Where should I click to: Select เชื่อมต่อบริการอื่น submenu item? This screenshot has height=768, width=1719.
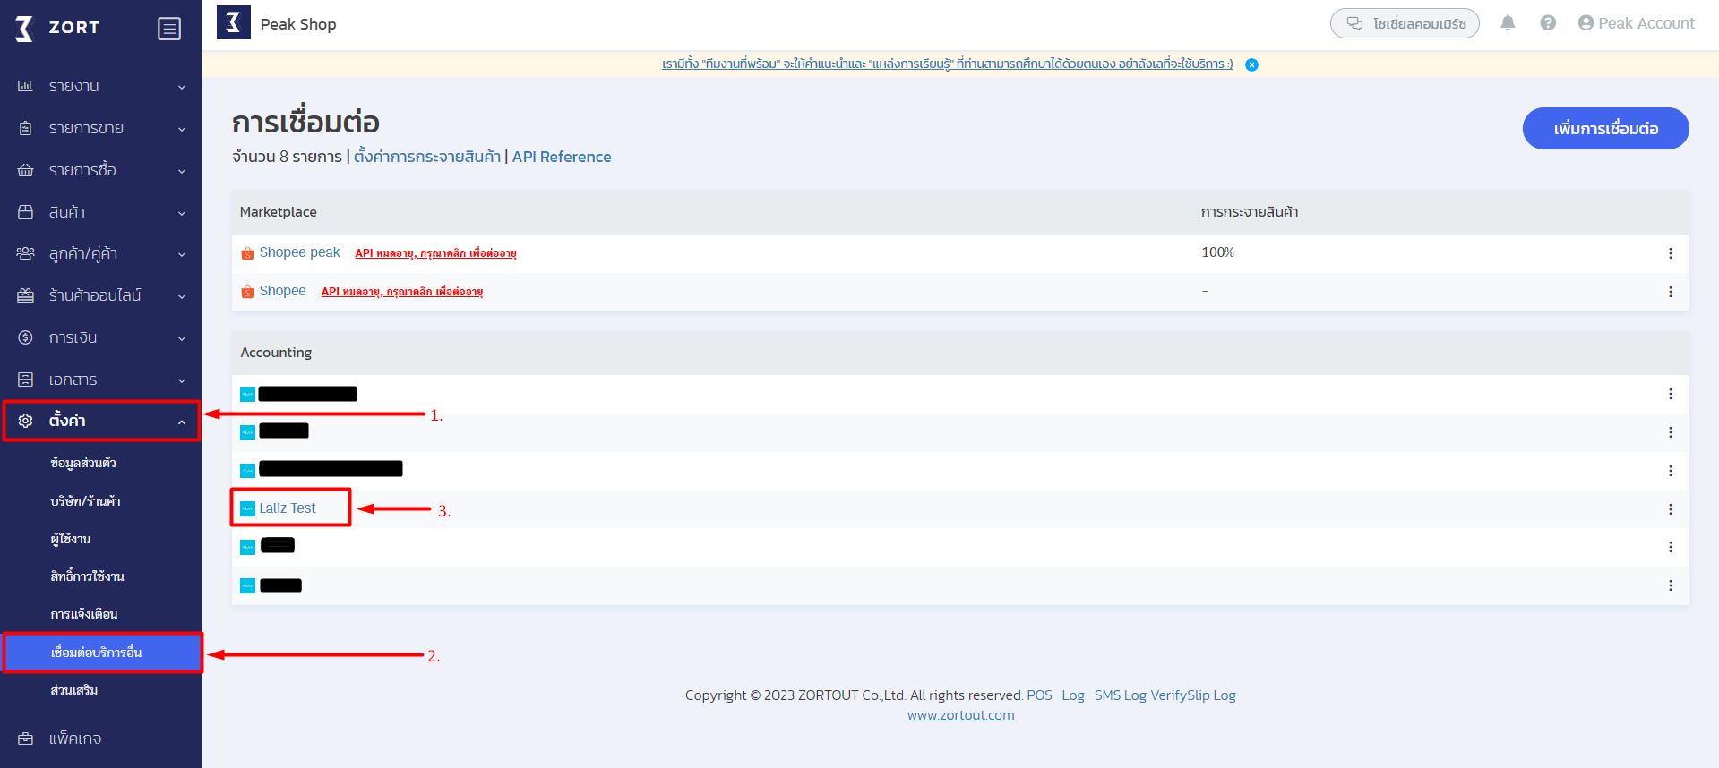click(97, 653)
